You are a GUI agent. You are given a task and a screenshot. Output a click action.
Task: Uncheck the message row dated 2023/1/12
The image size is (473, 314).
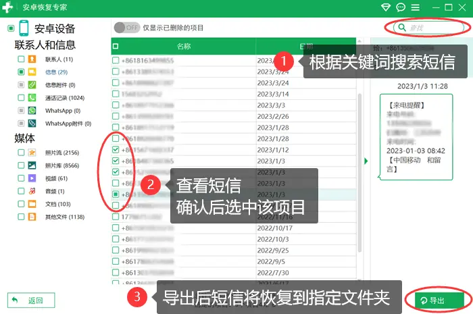(116, 149)
